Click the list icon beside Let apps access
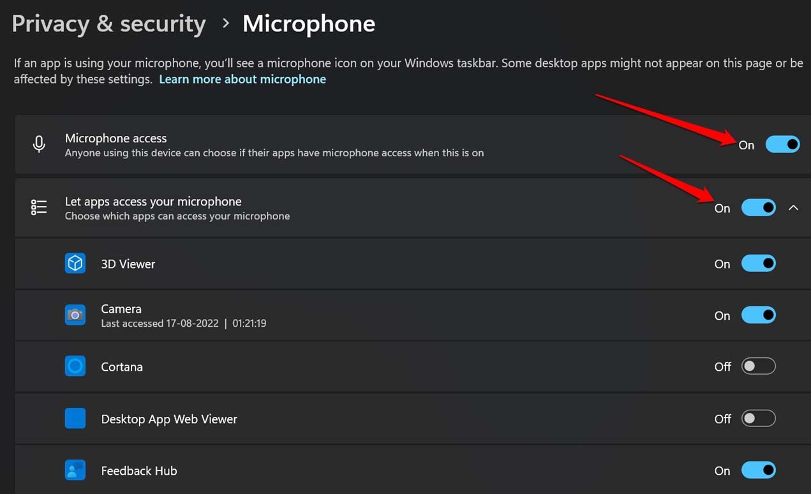Screen dimensions: 811x494 [x=39, y=207]
